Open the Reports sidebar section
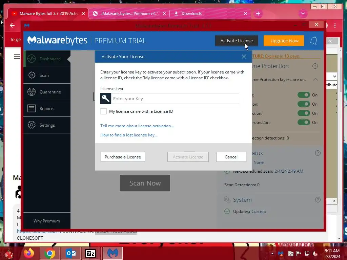 pos(47,109)
